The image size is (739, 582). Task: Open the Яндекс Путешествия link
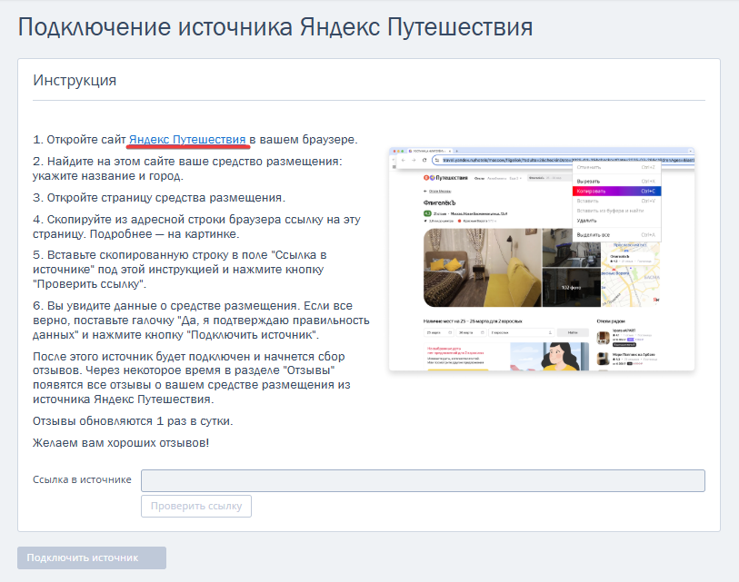click(187, 140)
